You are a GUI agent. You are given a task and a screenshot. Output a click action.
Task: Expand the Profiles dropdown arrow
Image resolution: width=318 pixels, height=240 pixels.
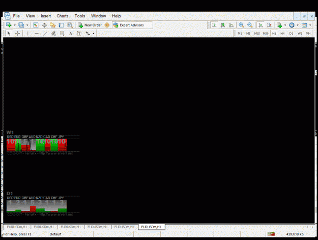27,25
